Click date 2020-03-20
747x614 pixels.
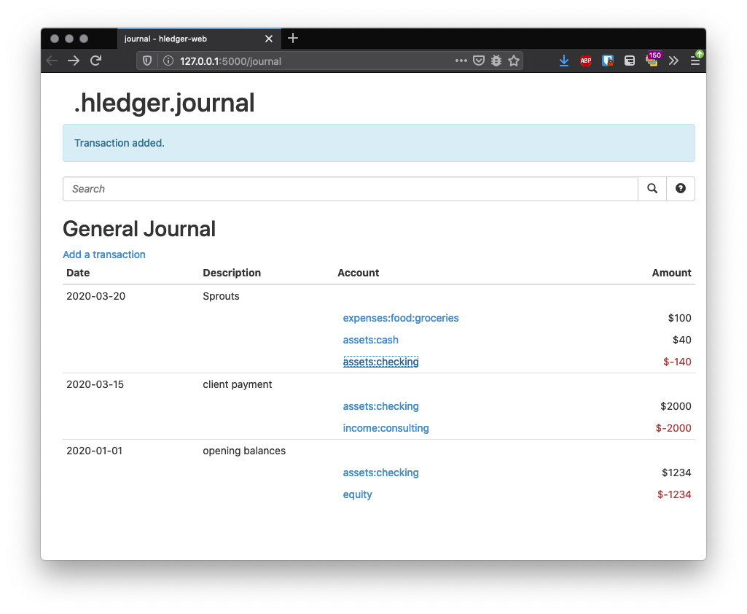point(95,296)
